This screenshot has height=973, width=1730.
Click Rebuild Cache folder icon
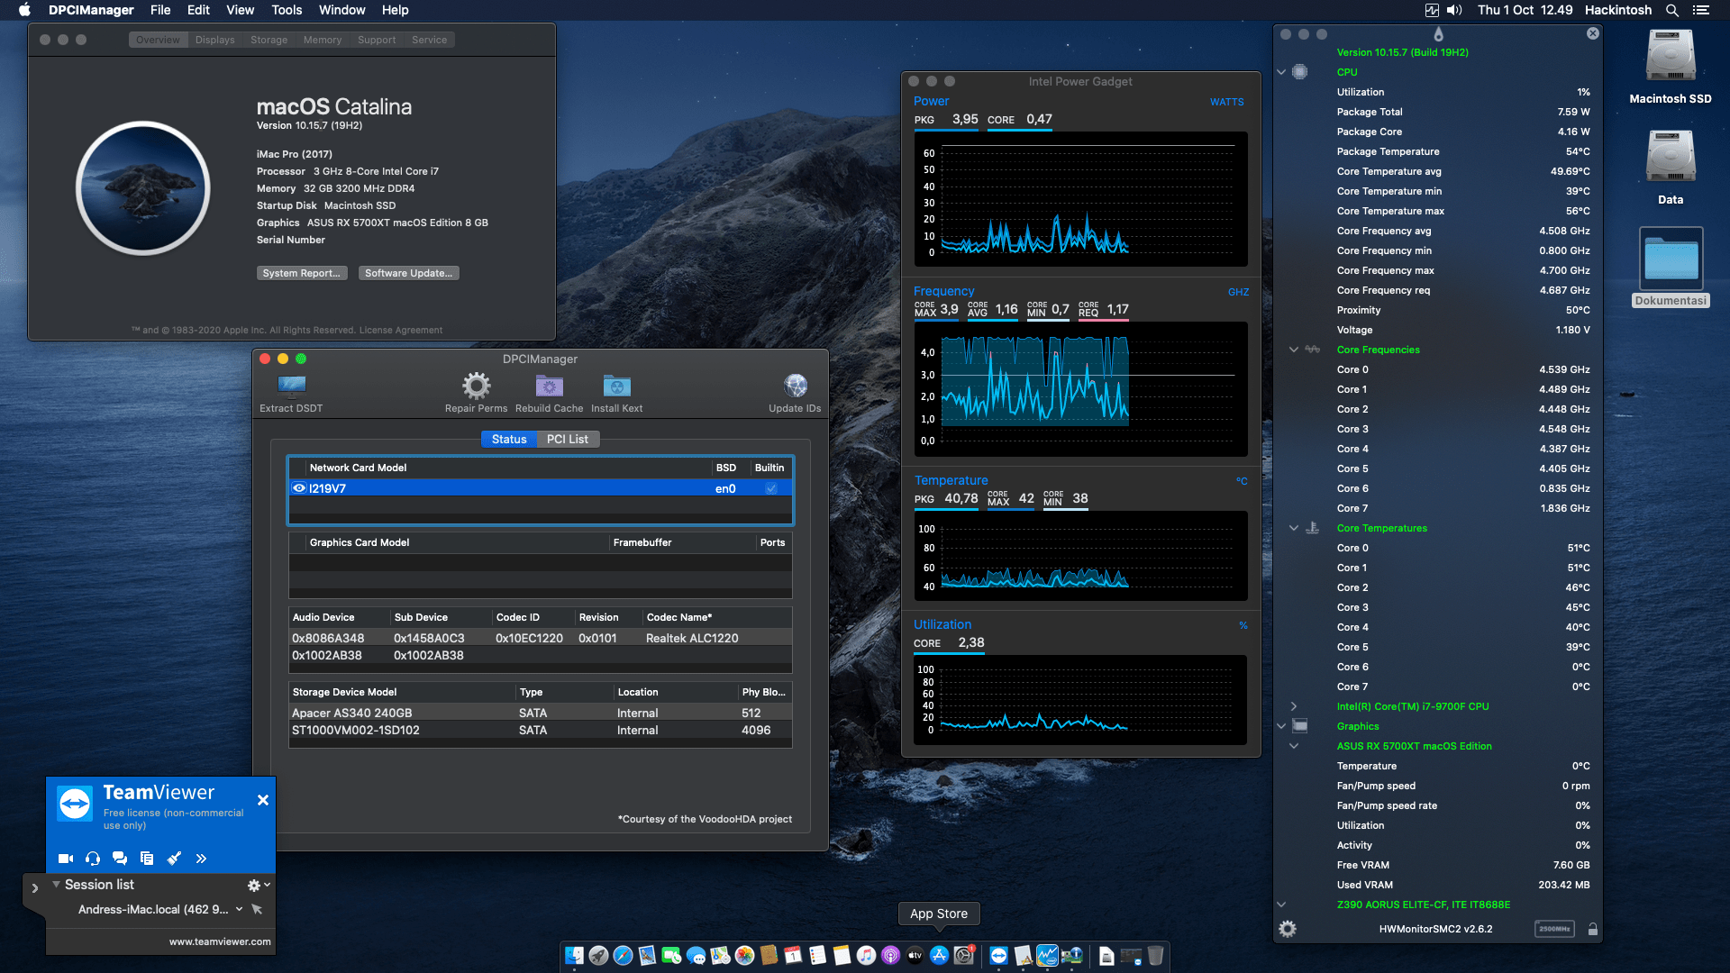[549, 386]
